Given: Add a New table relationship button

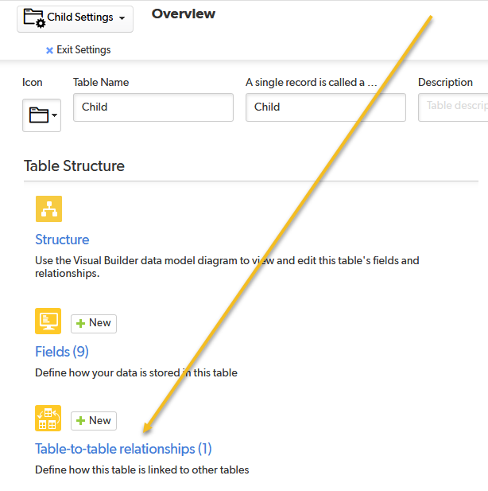Looking at the screenshot, I should click(94, 421).
